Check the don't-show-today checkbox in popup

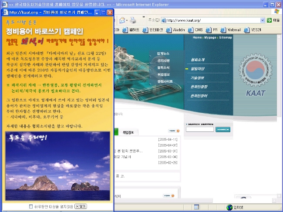pyautogui.click(x=31, y=206)
